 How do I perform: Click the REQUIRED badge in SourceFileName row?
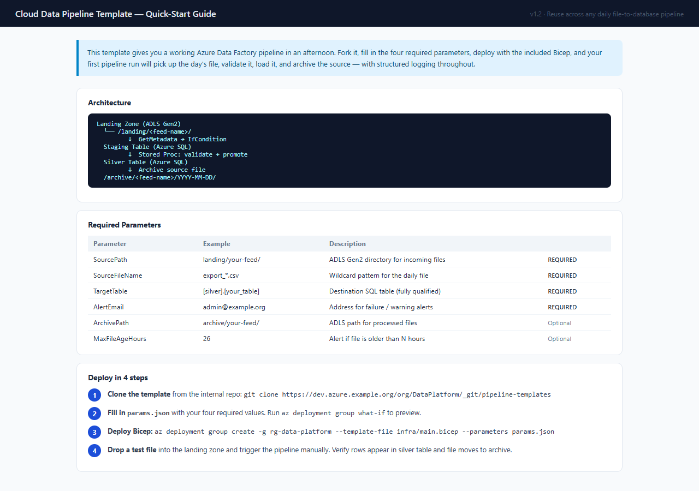tap(562, 276)
